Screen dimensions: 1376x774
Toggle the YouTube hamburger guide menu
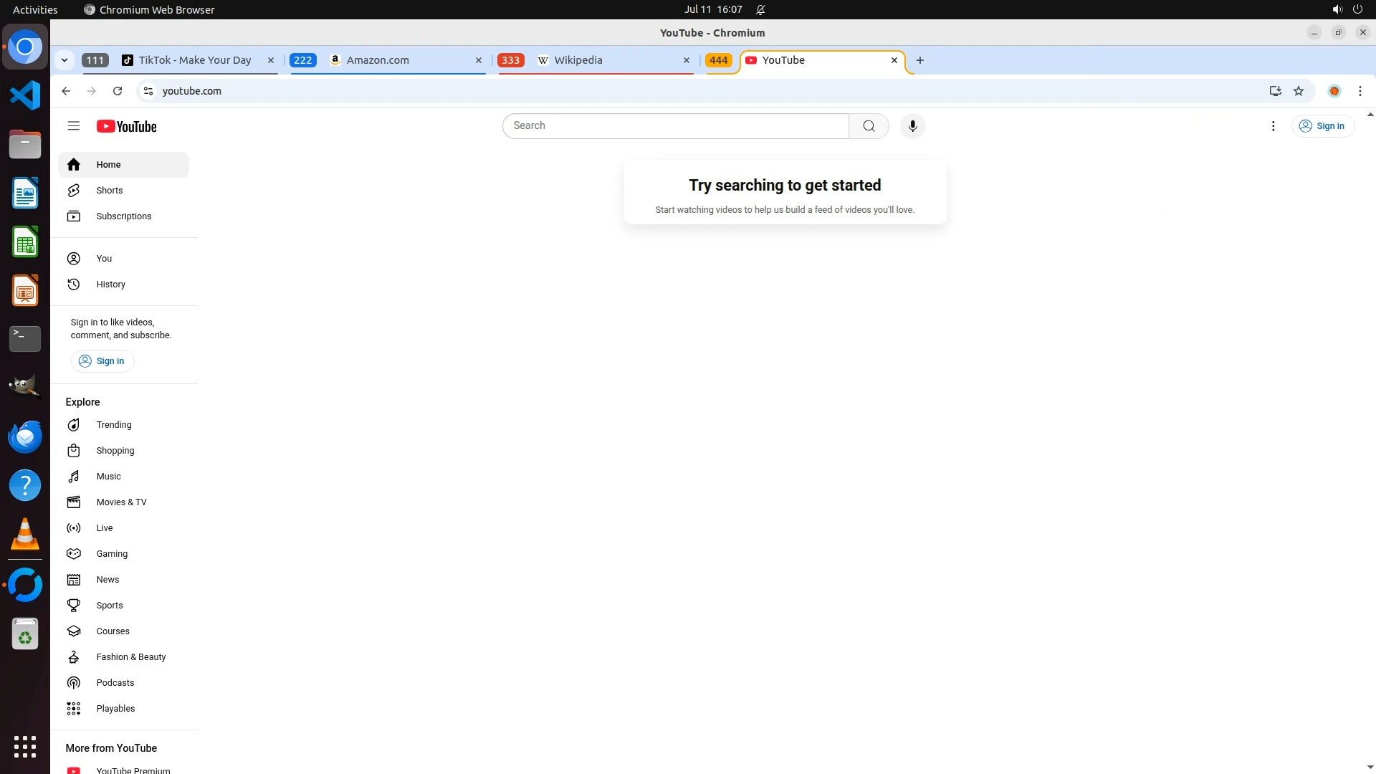(73, 126)
